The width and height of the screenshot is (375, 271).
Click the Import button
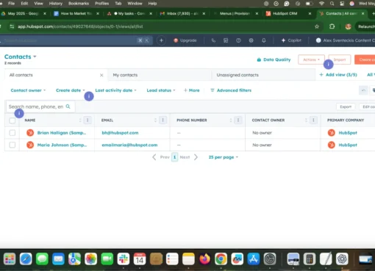[x=340, y=59]
